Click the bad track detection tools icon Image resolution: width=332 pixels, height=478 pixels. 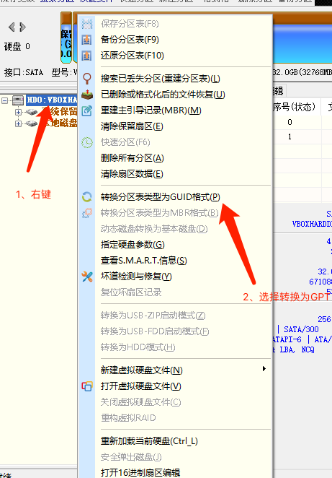pyautogui.click(x=87, y=277)
